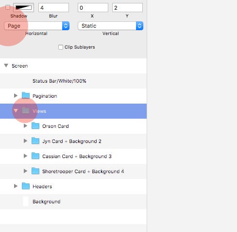Click the Pagination folder icon

[x=26, y=95]
